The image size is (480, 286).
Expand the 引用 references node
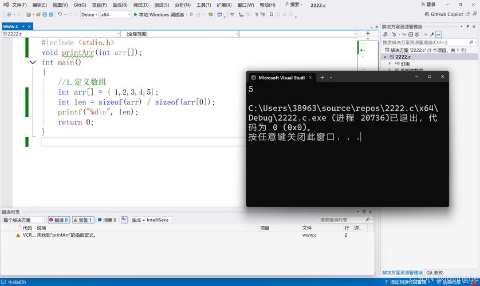click(x=389, y=63)
